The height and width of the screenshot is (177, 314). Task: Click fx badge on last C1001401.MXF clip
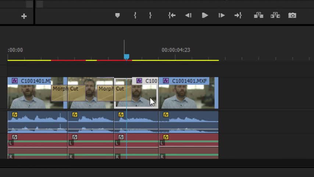pyautogui.click(x=165, y=81)
